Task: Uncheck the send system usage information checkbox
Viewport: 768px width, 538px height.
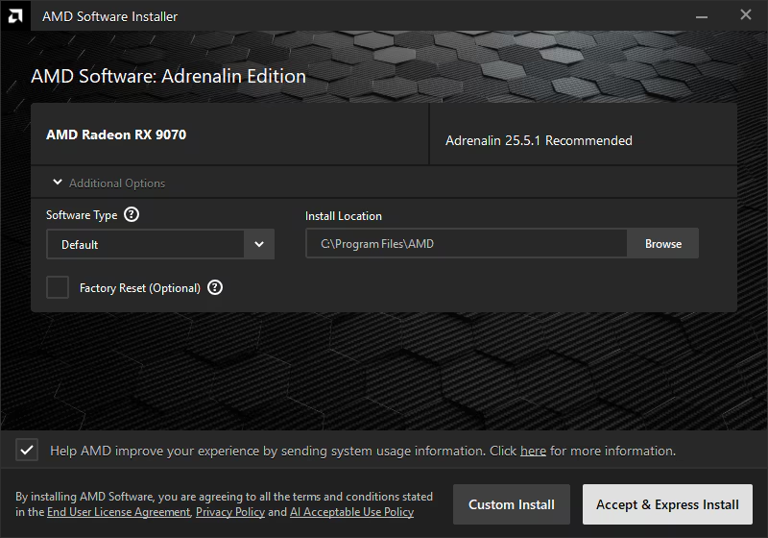Action: tap(27, 451)
